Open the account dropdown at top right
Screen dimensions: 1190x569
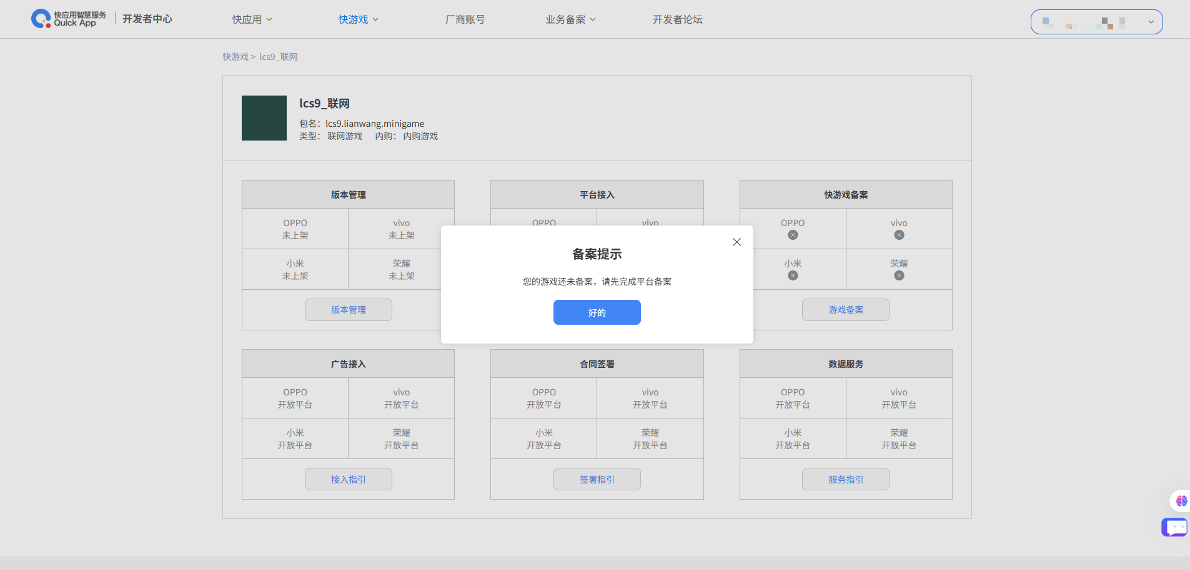click(1096, 22)
